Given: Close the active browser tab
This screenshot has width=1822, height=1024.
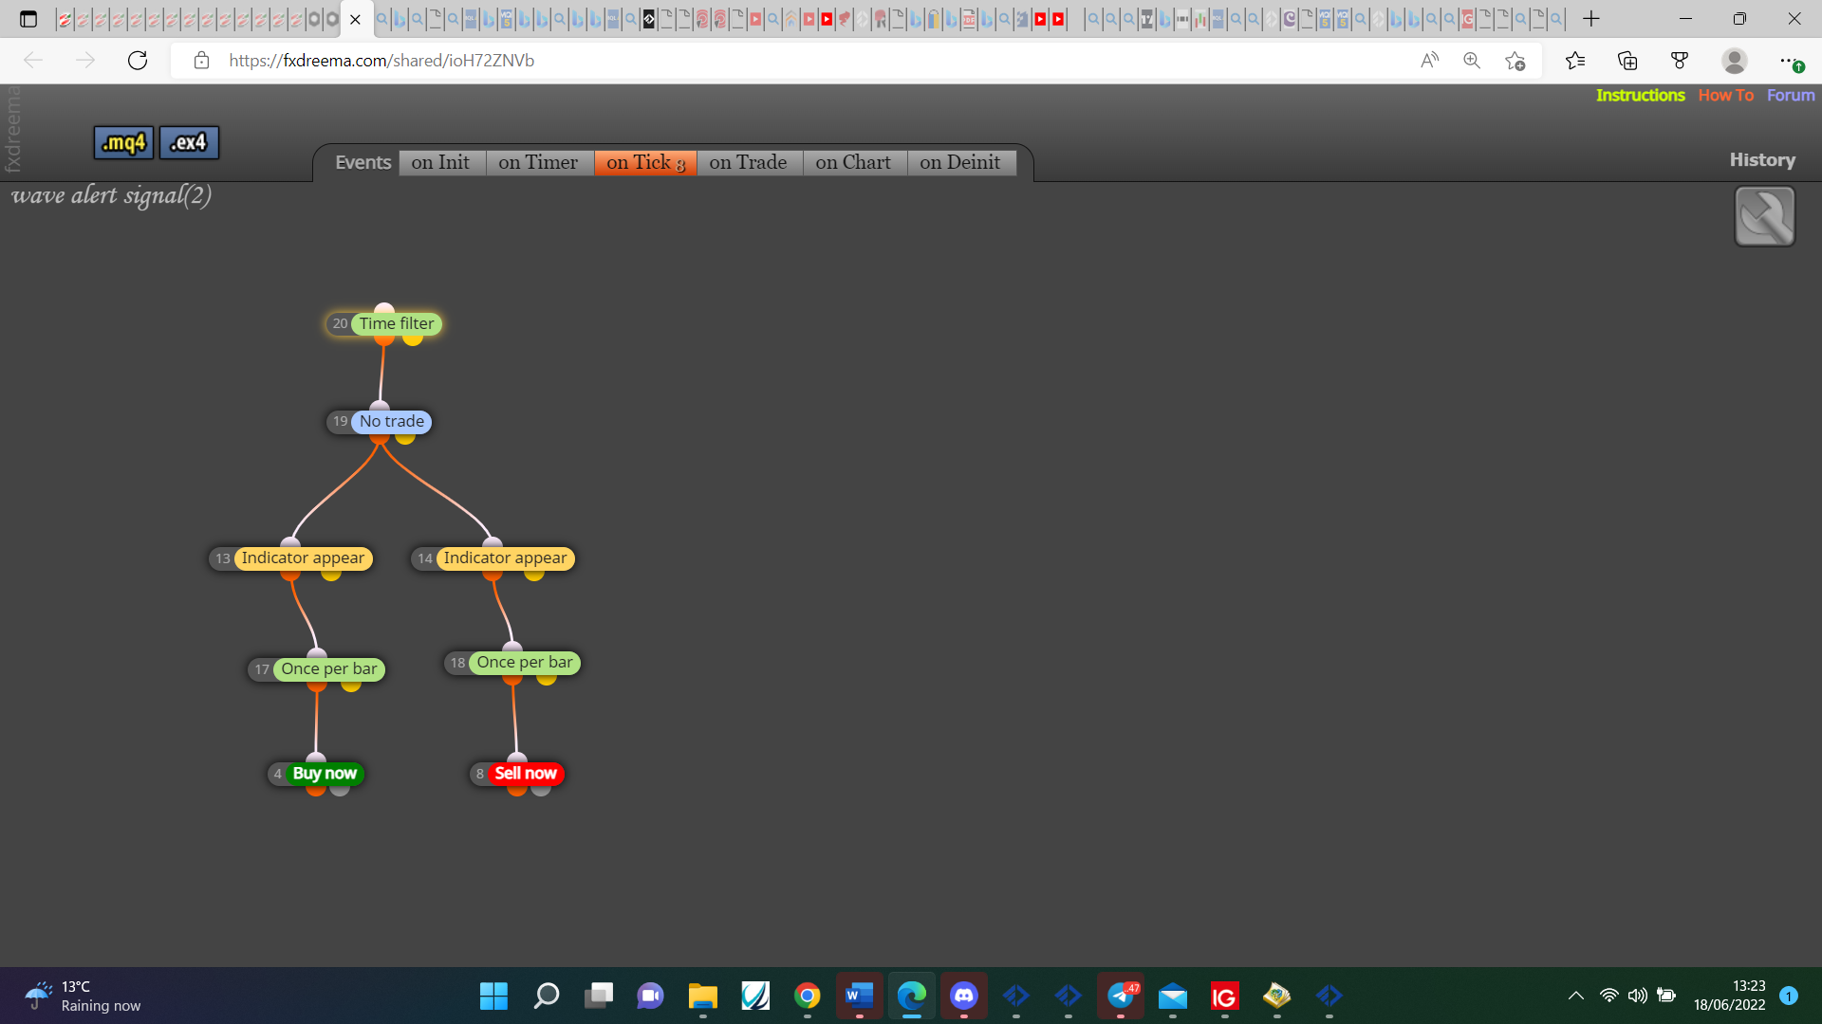Looking at the screenshot, I should click(x=355, y=19).
